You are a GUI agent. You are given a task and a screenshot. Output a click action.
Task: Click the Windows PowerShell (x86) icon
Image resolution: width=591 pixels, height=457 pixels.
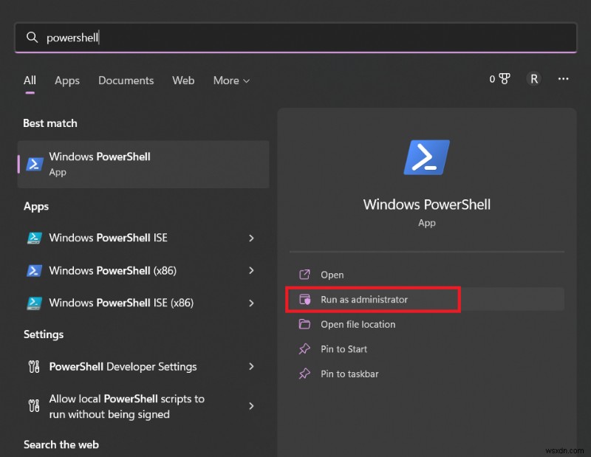[34, 270]
